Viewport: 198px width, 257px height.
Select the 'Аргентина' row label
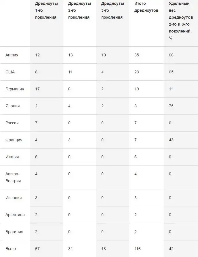click(x=15, y=215)
